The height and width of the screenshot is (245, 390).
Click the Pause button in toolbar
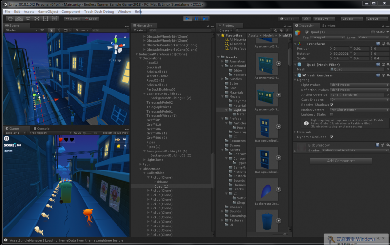point(196,19)
